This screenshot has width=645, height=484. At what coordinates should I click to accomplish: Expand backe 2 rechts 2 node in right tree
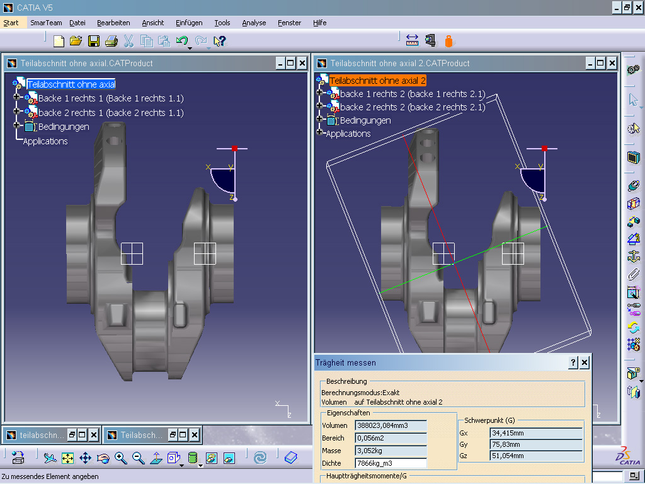tap(319, 105)
